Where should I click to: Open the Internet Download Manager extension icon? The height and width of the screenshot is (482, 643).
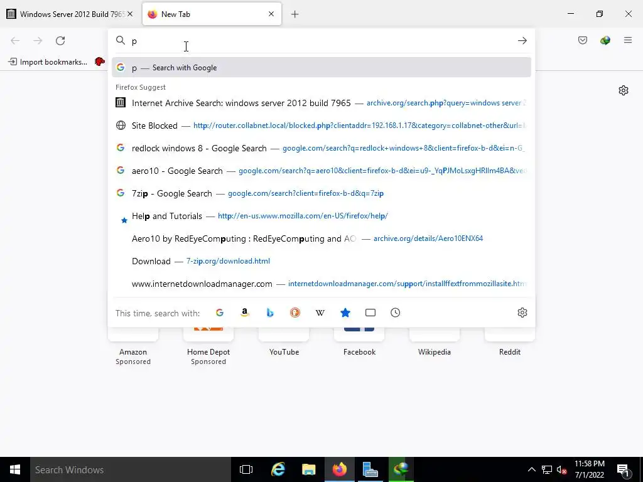click(x=605, y=40)
